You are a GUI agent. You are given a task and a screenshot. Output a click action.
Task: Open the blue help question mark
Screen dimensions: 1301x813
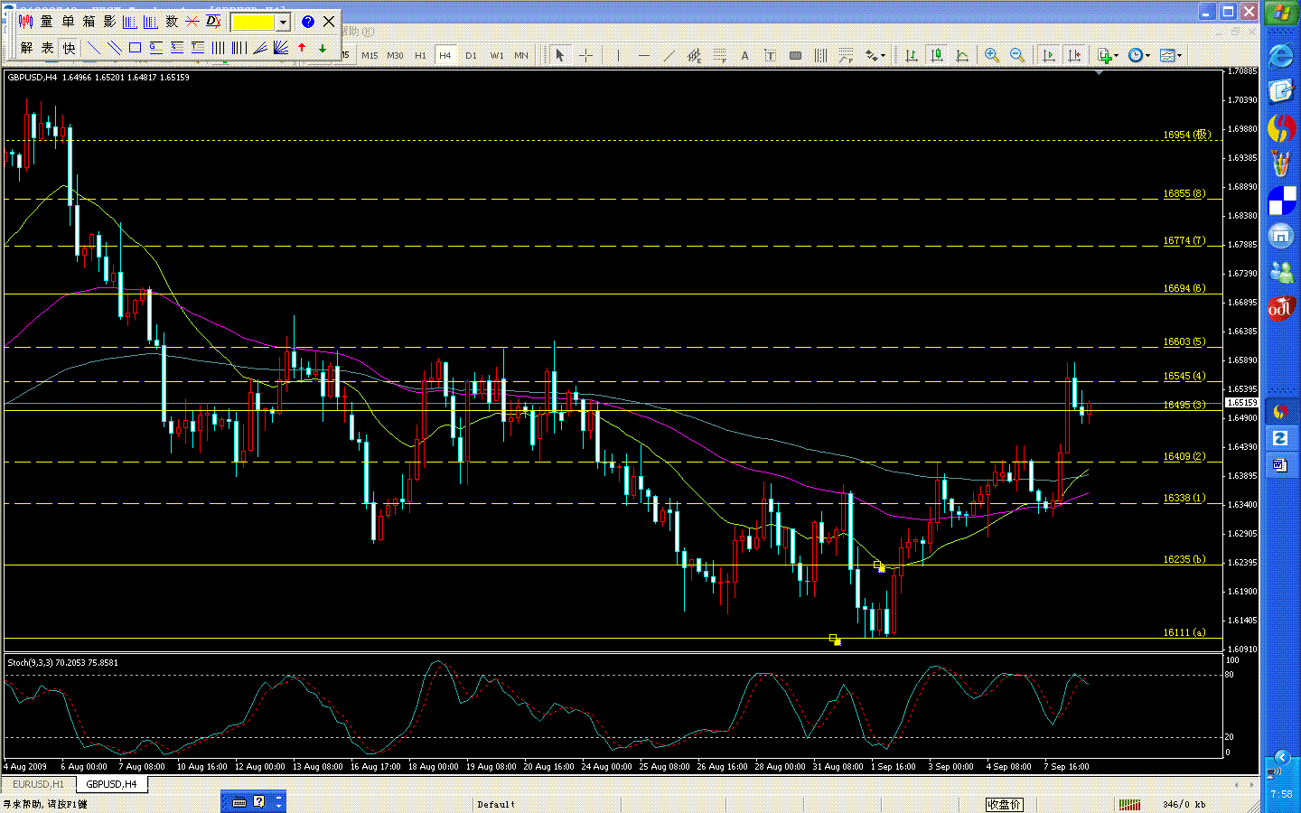pyautogui.click(x=307, y=22)
